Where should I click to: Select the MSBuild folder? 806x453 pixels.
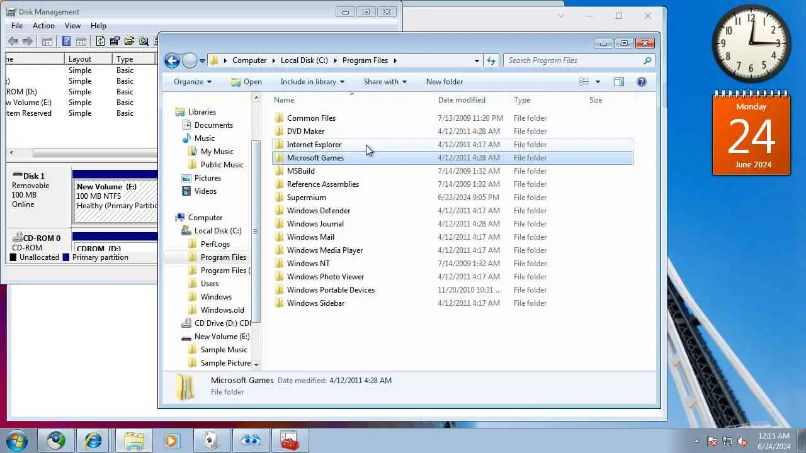pos(453,171)
